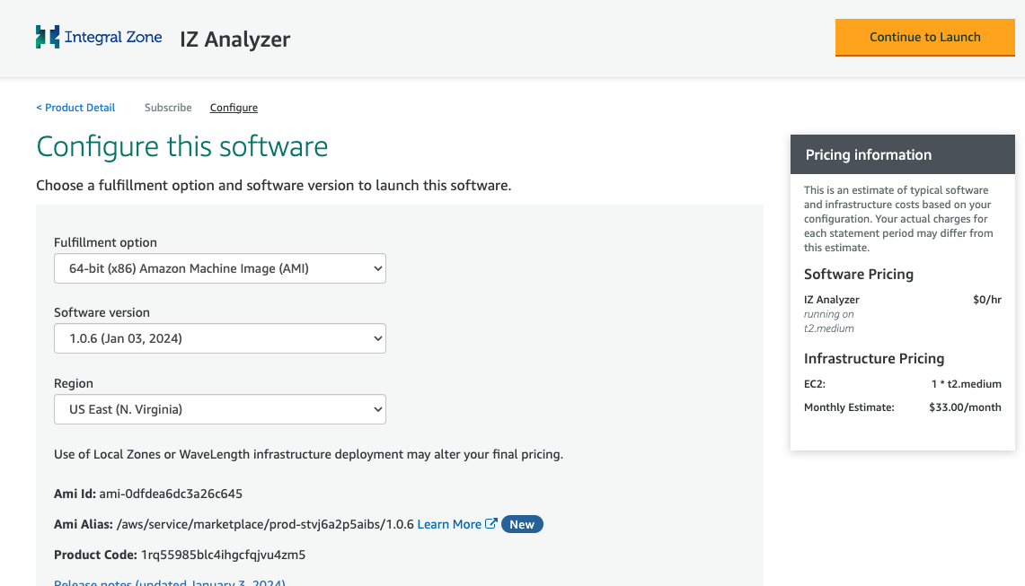Screen dimensions: 1025x586
Task: Click the Pricing information panel header
Action: click(902, 155)
